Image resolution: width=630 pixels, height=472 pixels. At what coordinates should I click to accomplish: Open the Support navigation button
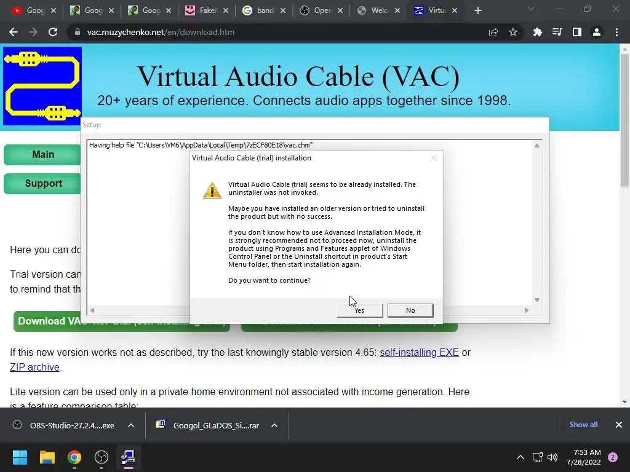(x=42, y=183)
